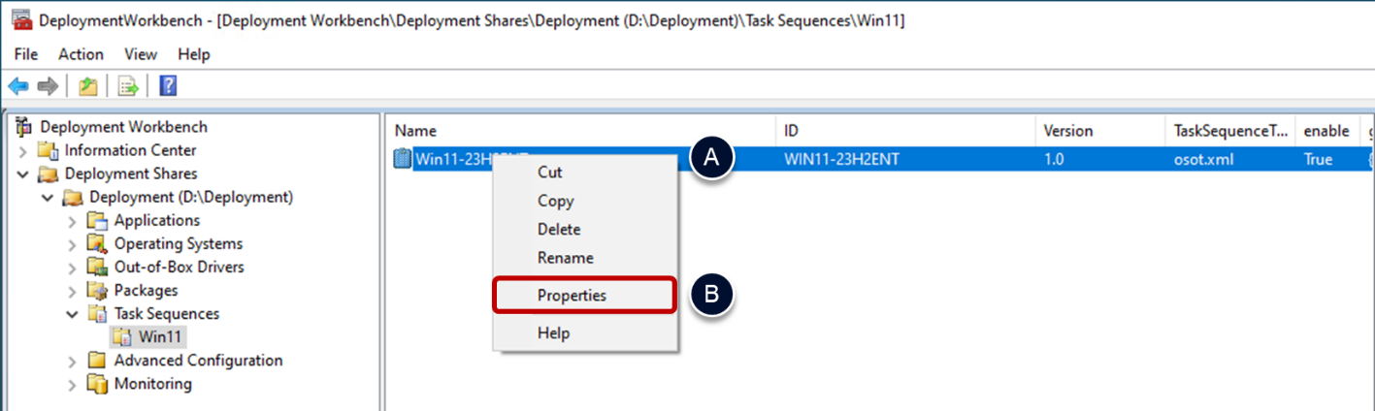The height and width of the screenshot is (411, 1375).
Task: Click the Win11-23H2ENT task sequence icon
Action: [403, 159]
